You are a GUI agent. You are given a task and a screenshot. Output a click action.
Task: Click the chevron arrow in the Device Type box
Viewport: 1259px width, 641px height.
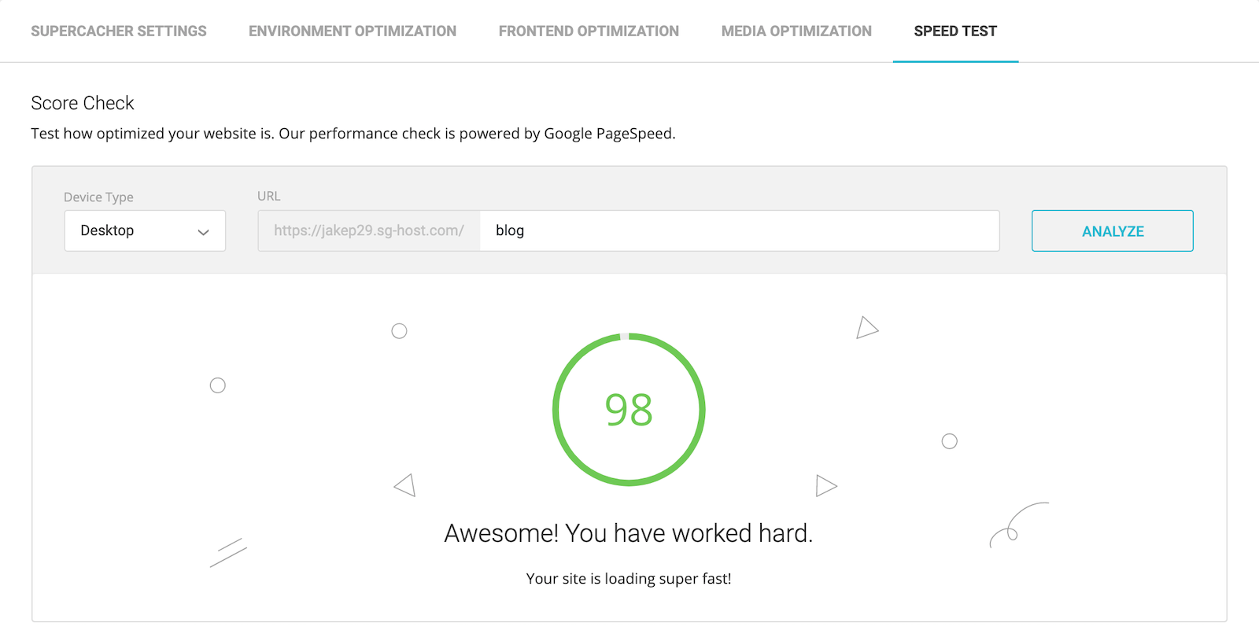pyautogui.click(x=203, y=232)
